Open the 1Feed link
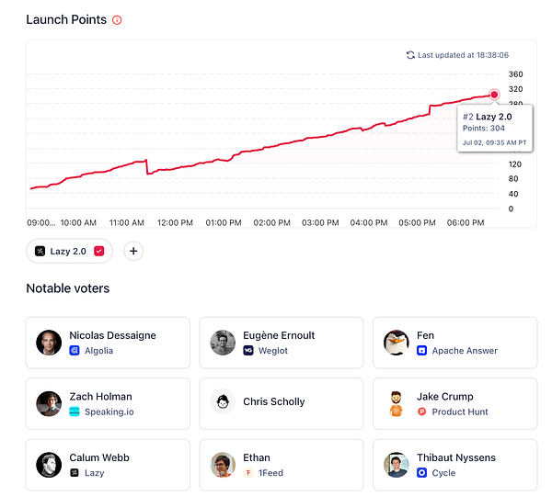Image resolution: width=552 pixels, height=496 pixels. click(x=270, y=473)
